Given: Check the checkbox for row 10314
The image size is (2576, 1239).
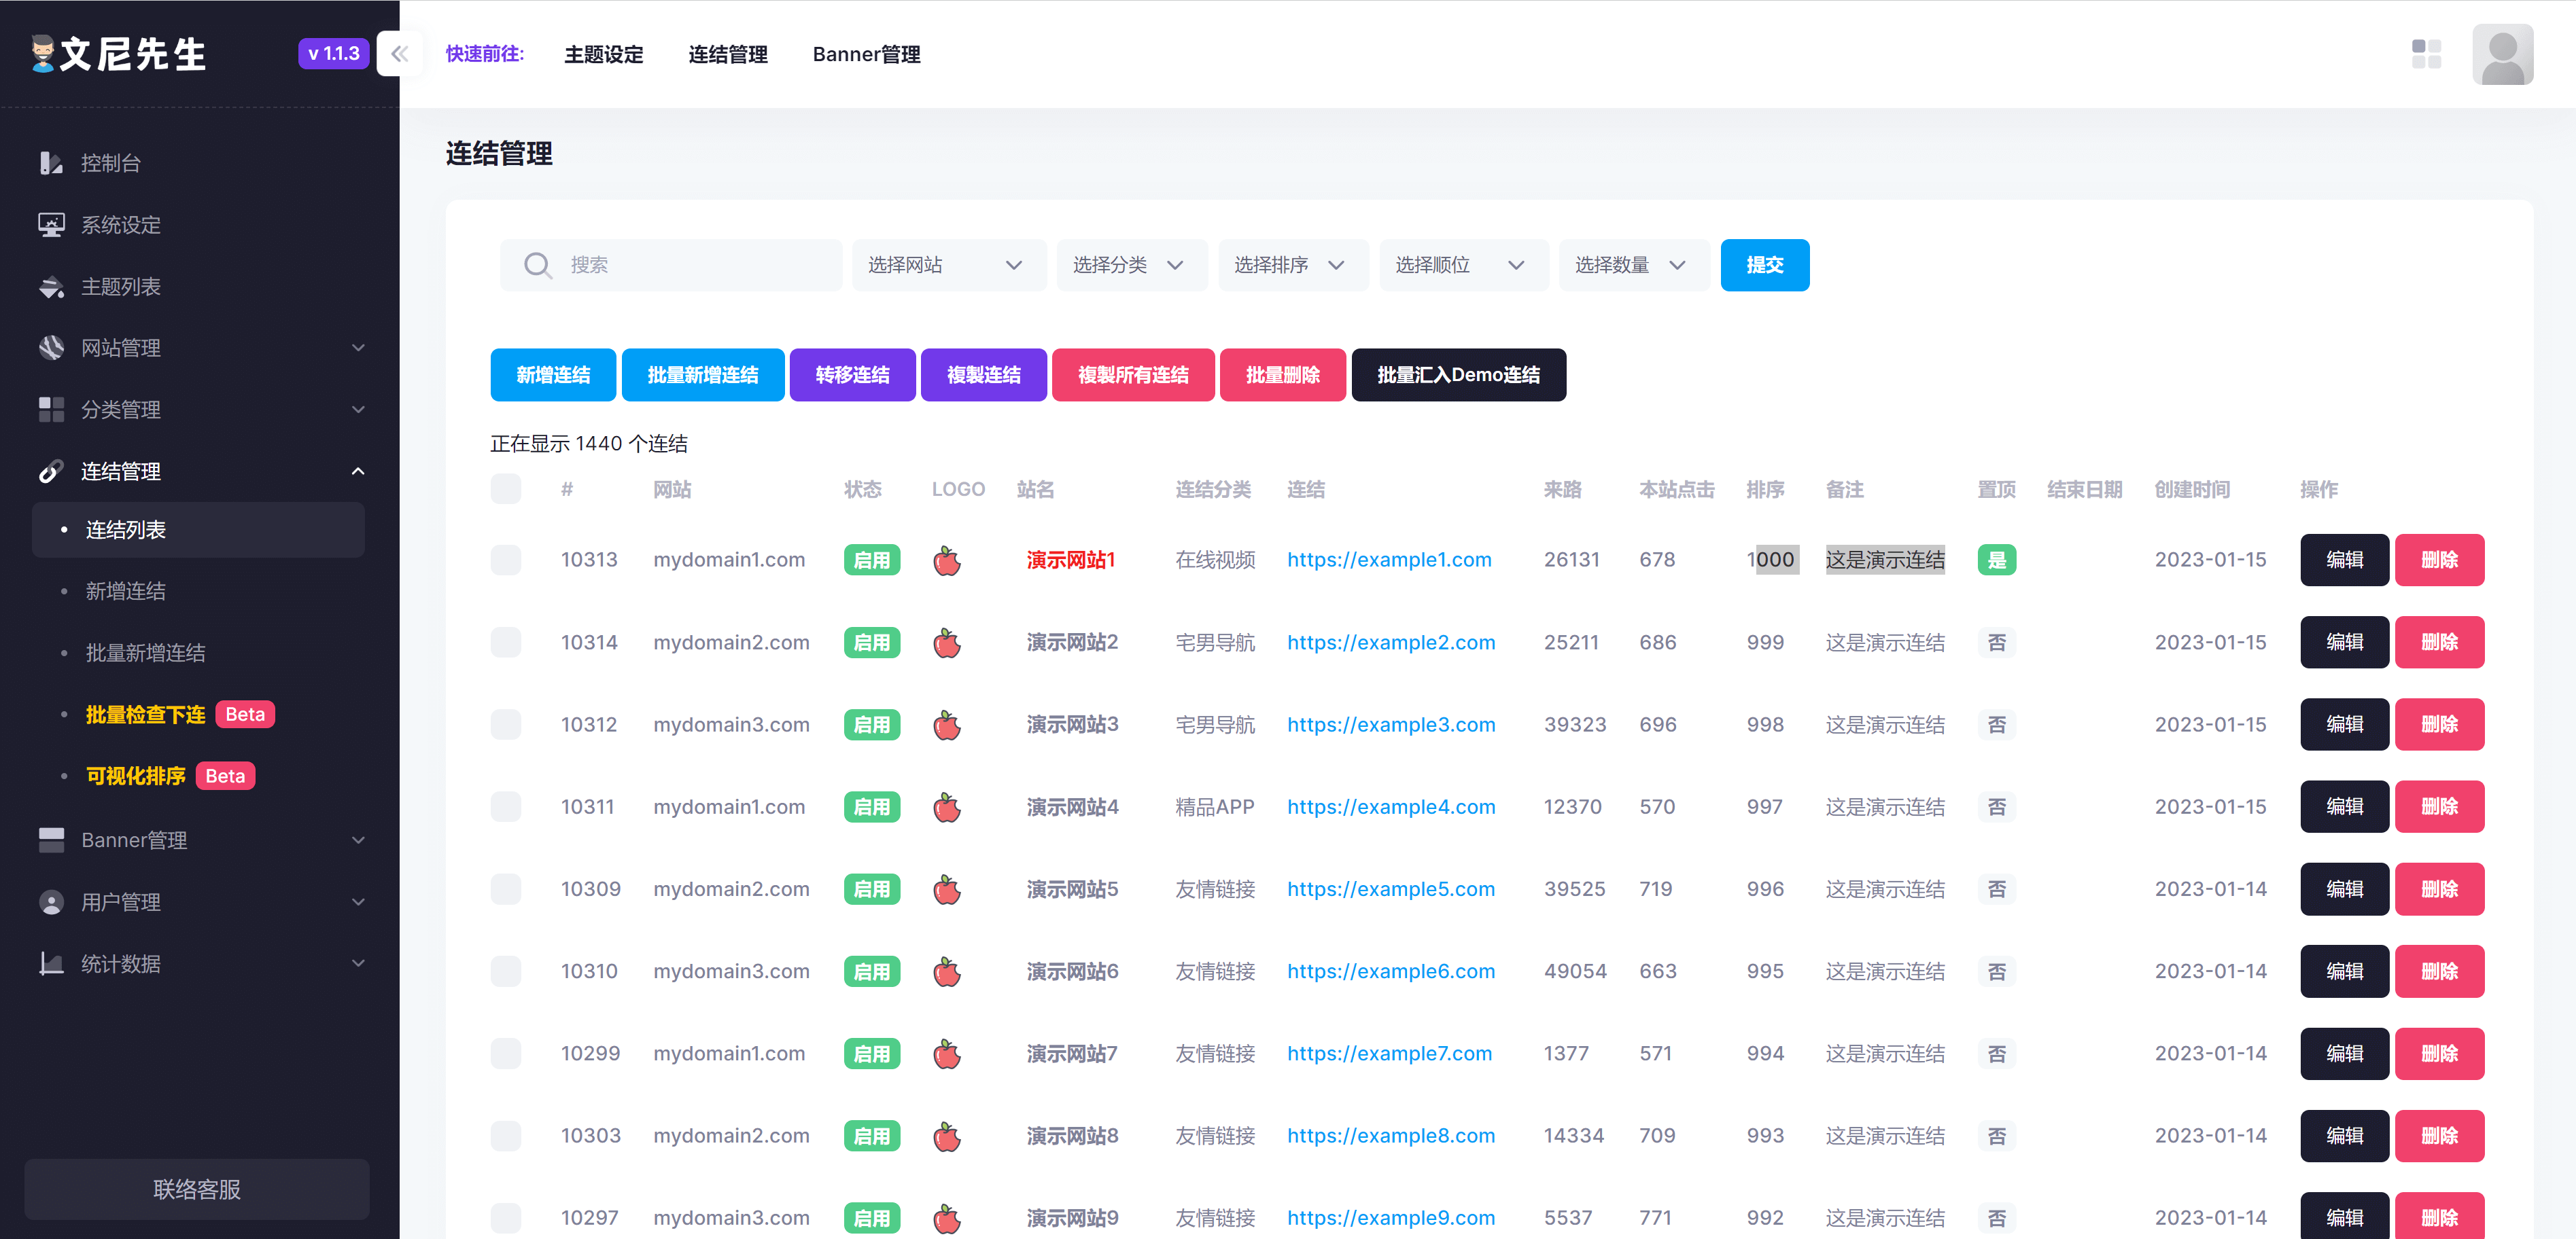Looking at the screenshot, I should tap(506, 641).
